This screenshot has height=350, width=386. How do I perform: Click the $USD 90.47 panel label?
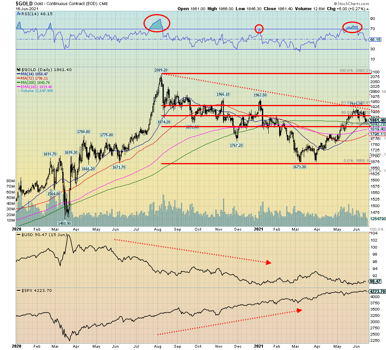pos(35,235)
